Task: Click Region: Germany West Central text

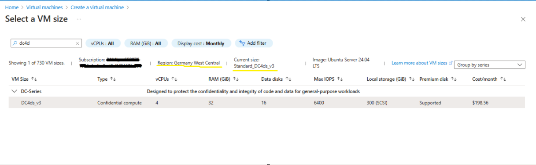Action: click(x=189, y=63)
